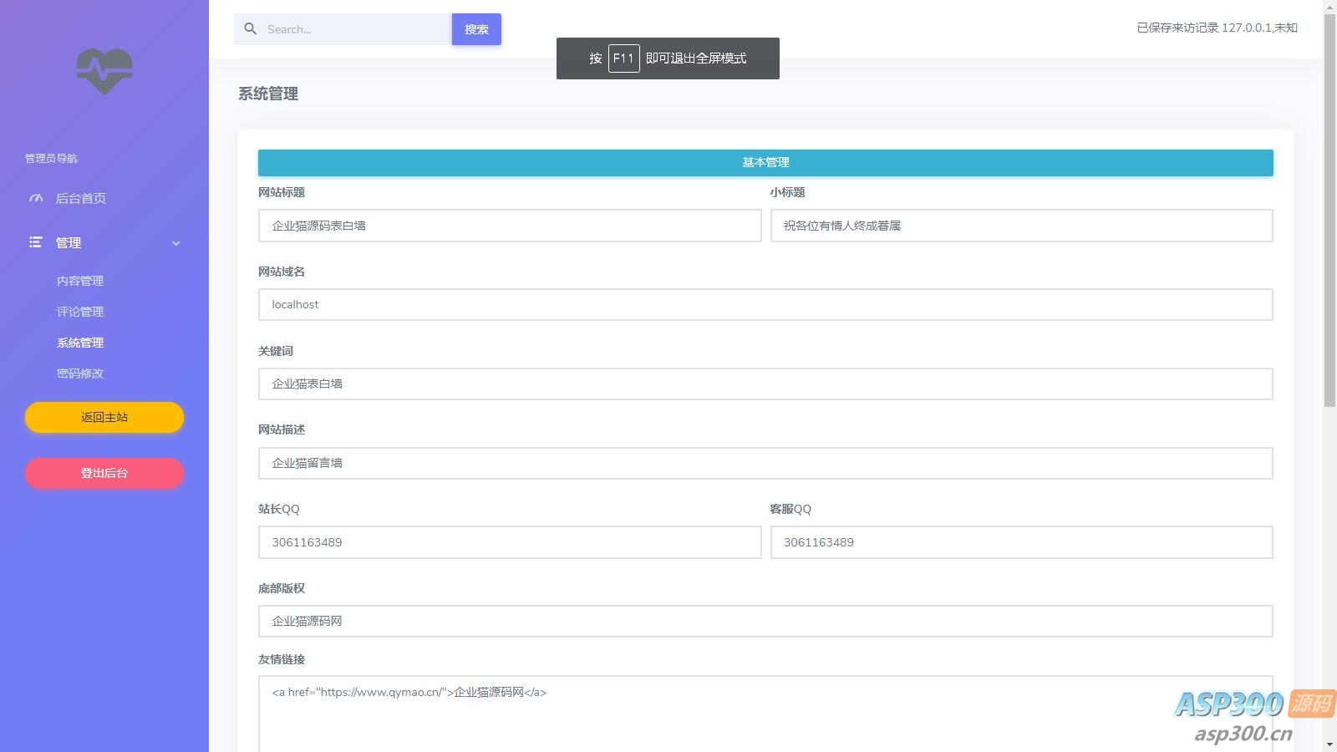Focus the 网站标题 input field

click(x=509, y=226)
